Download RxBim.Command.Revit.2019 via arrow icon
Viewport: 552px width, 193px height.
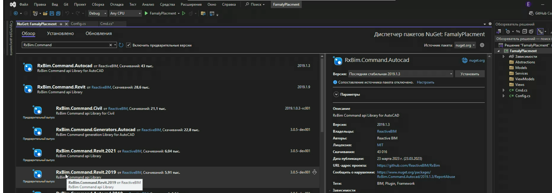[x=315, y=172]
